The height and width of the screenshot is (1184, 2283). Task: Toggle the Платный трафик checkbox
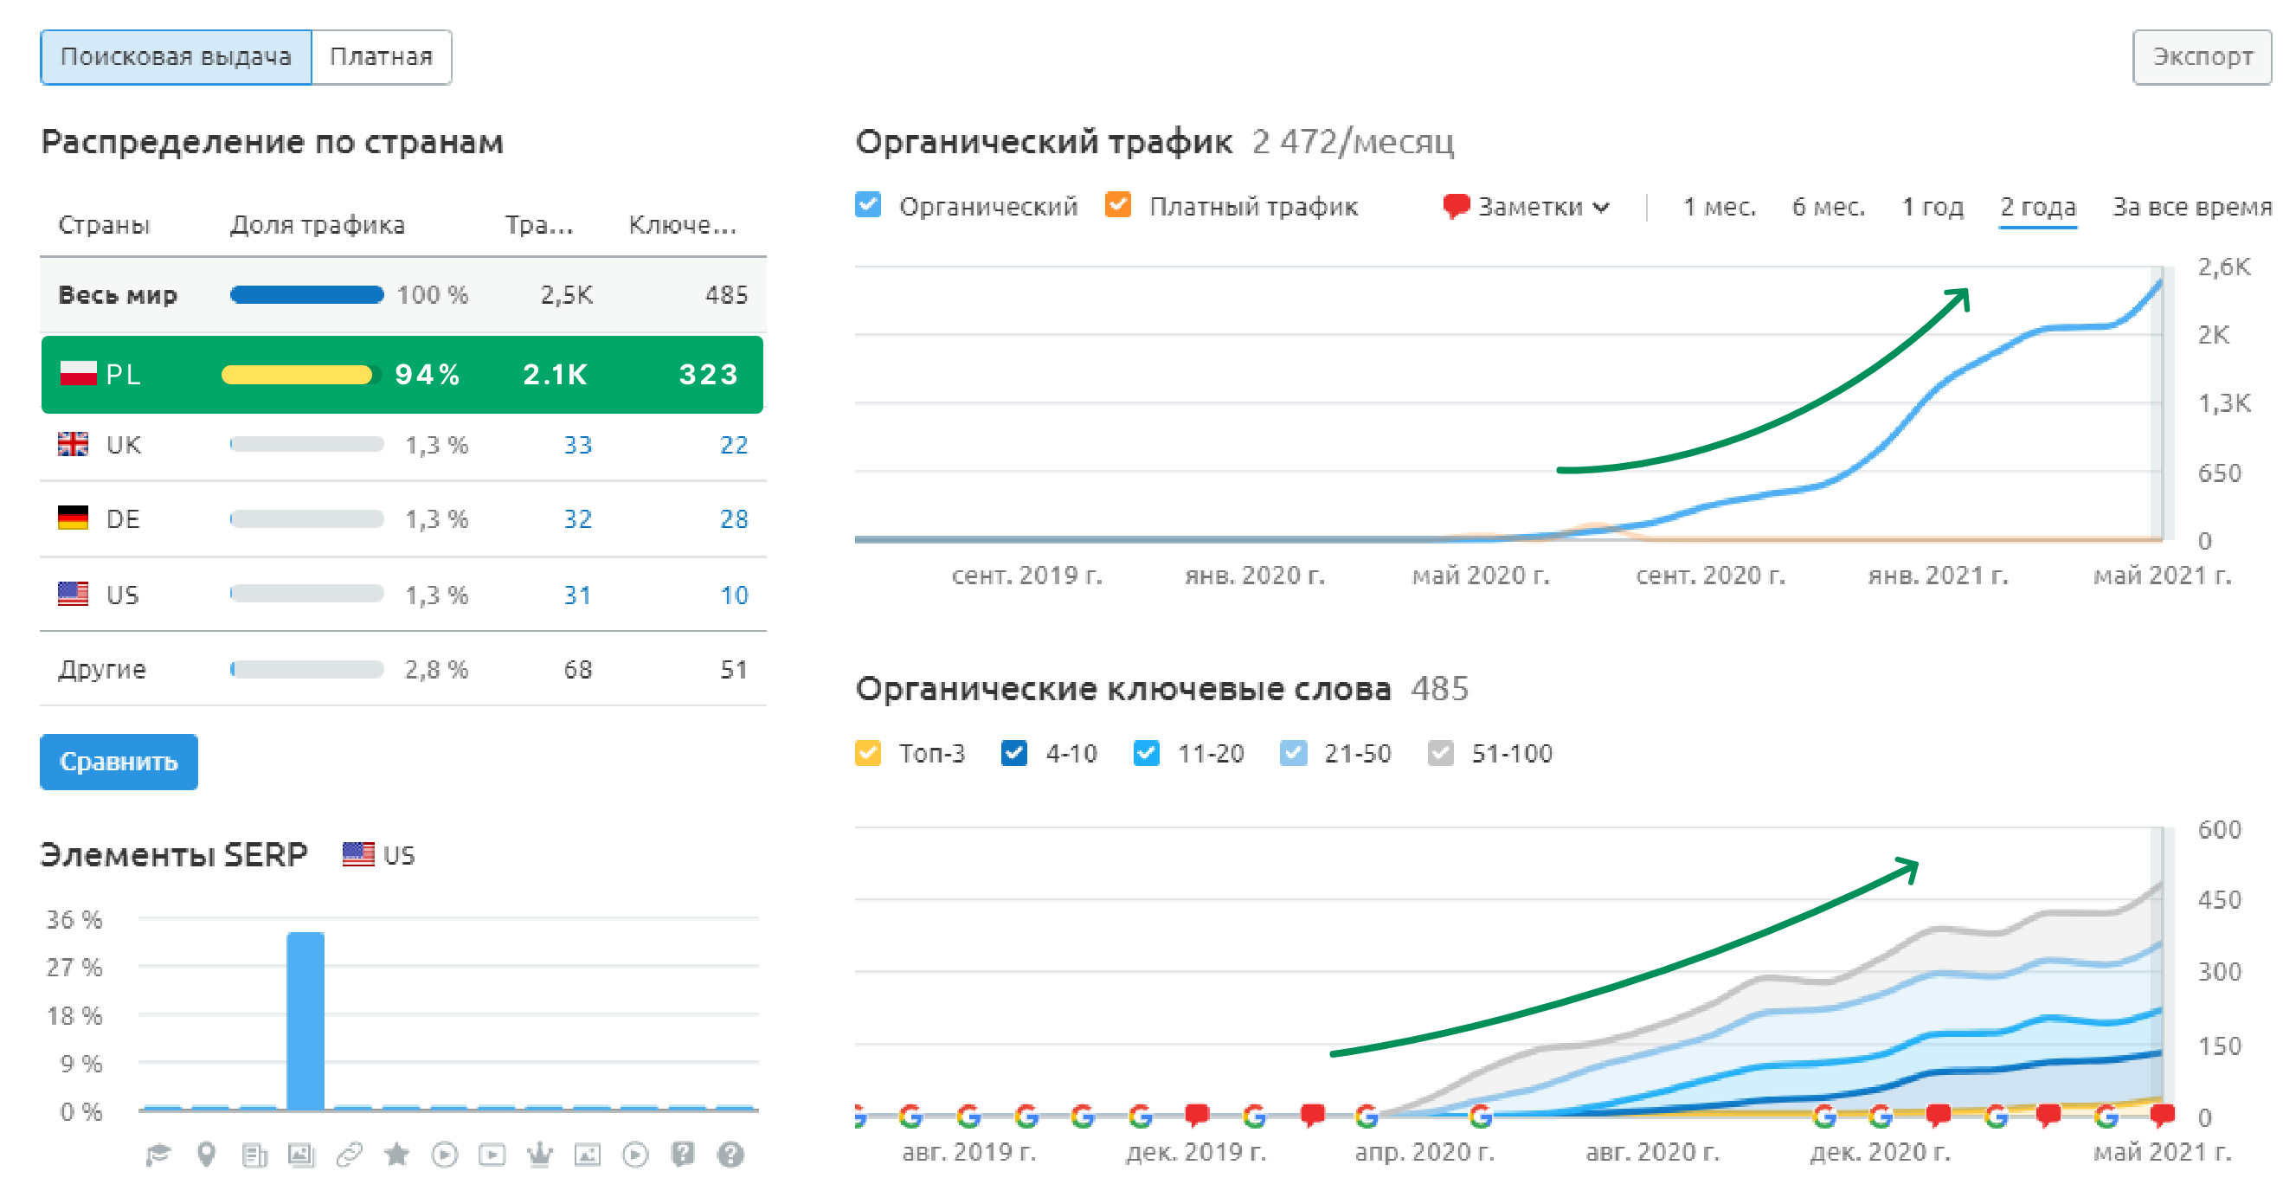(1117, 206)
